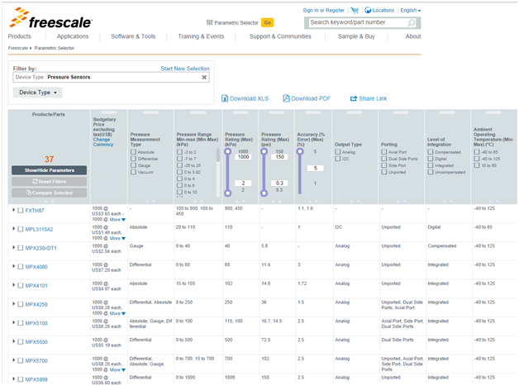Click the More arrow in MPX4250 row
Image resolution: width=519 pixels, height=386 pixels.
point(123,313)
